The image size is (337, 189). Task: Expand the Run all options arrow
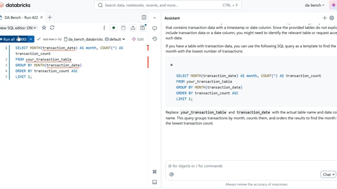tap(31, 39)
